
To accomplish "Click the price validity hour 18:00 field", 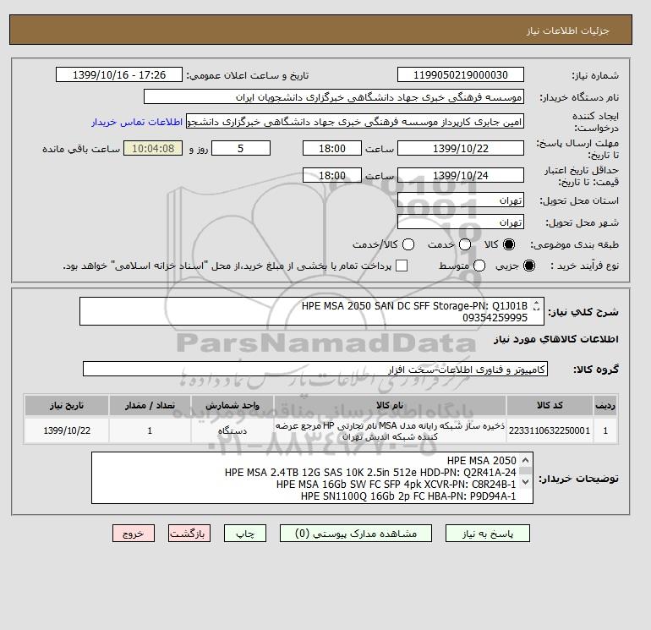I will [x=332, y=175].
